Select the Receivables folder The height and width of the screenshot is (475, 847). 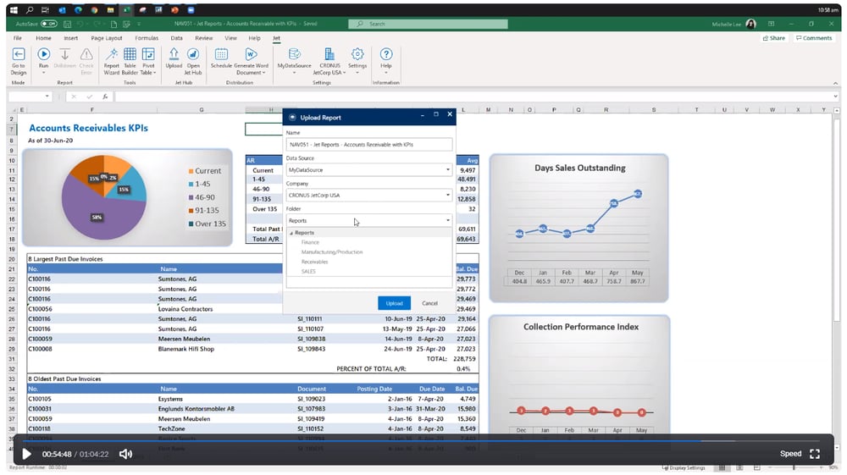coord(314,262)
